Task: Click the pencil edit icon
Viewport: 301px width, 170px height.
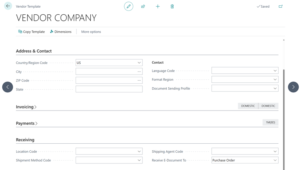Action: (129, 7)
